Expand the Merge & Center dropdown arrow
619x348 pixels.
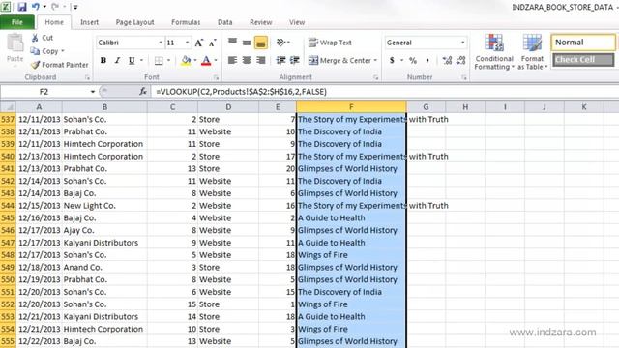click(375, 60)
